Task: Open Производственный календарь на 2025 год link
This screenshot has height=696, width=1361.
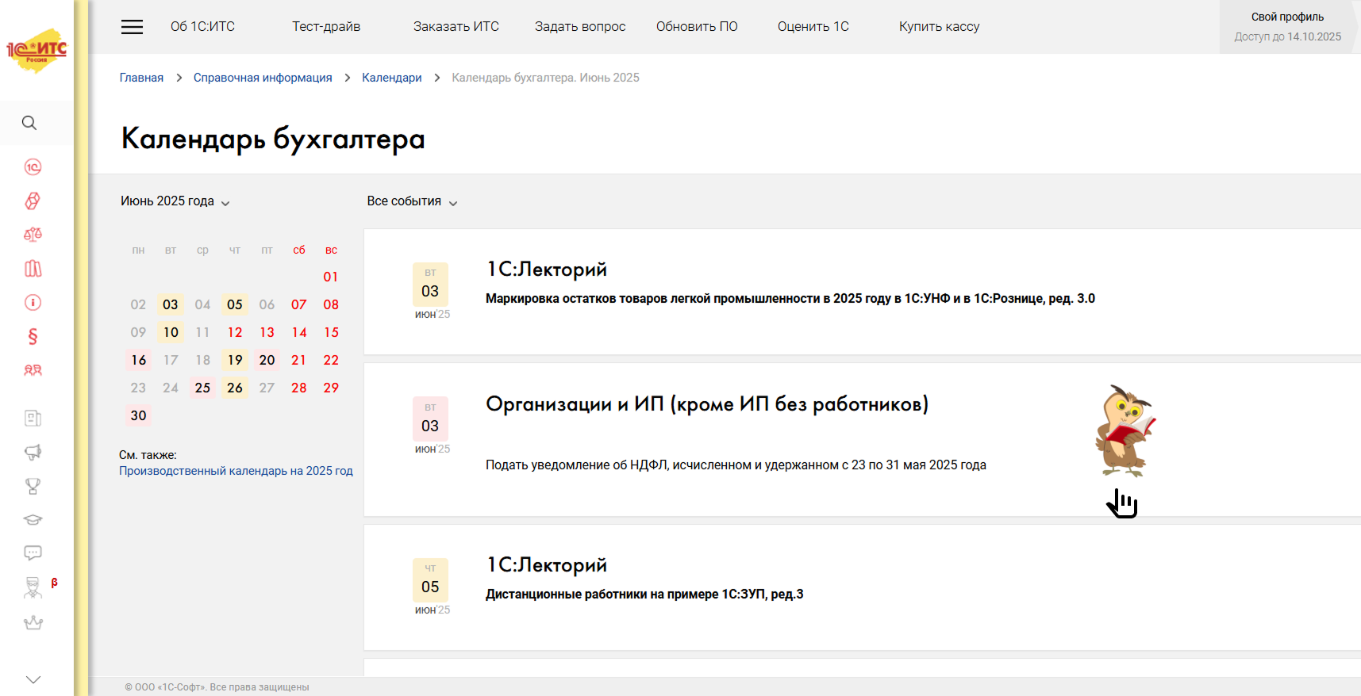Action: tap(236, 471)
